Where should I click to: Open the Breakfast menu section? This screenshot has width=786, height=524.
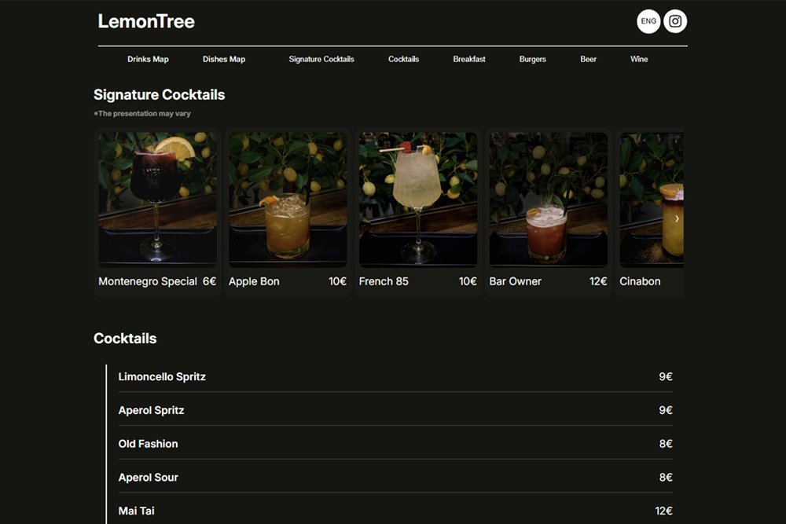(x=469, y=59)
